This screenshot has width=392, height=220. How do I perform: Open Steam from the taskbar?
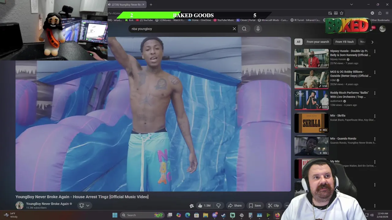(224, 215)
